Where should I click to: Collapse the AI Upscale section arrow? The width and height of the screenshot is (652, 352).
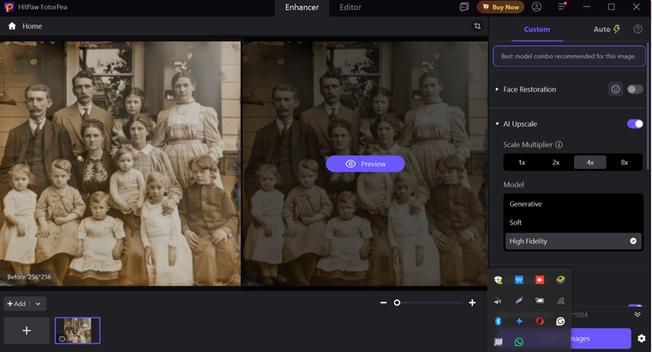tap(497, 124)
